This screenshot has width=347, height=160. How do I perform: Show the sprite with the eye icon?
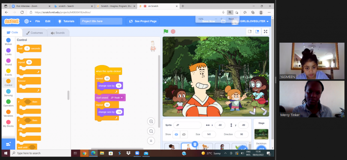(176, 134)
